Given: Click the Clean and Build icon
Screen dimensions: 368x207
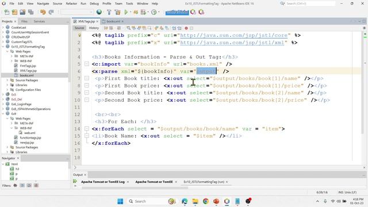Looking at the screenshot, I should [x=117, y=12].
